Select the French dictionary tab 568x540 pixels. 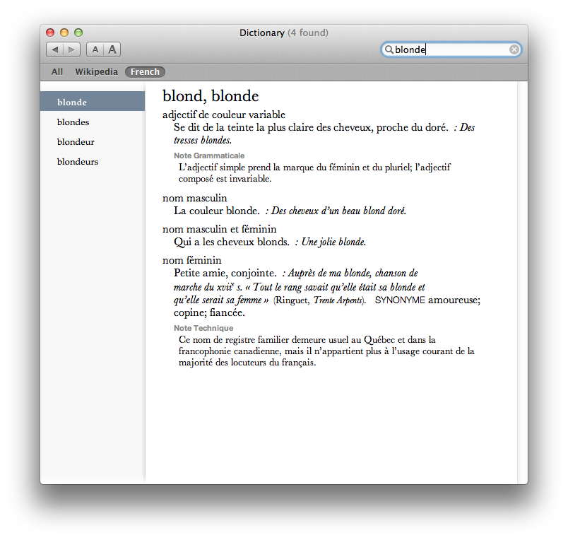click(145, 72)
